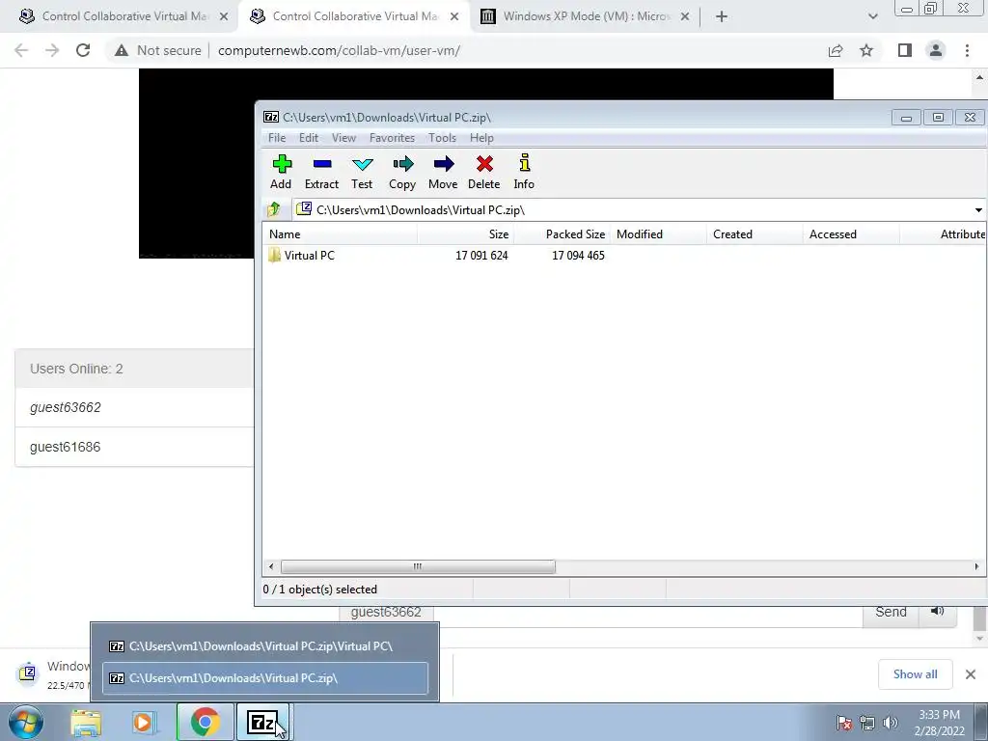Image resolution: width=988 pixels, height=741 pixels.
Task: Open the View menu in 7-Zip
Action: point(344,137)
